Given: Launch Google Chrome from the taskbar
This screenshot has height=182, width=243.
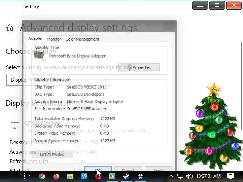Looking at the screenshot, I should click(42, 176).
